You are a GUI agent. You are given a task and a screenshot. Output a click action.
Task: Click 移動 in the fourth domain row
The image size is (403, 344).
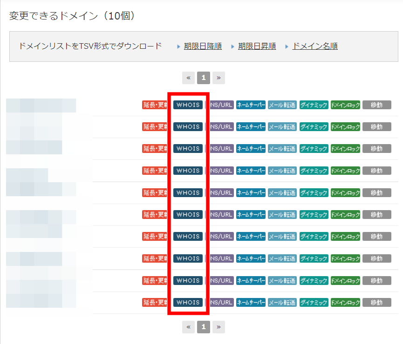pyautogui.click(x=377, y=171)
